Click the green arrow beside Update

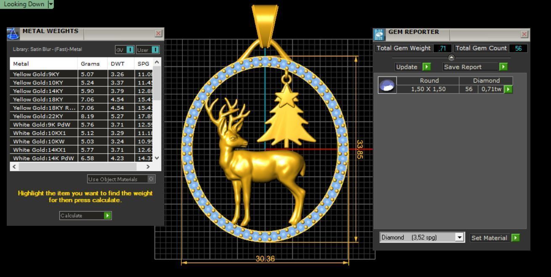click(426, 67)
